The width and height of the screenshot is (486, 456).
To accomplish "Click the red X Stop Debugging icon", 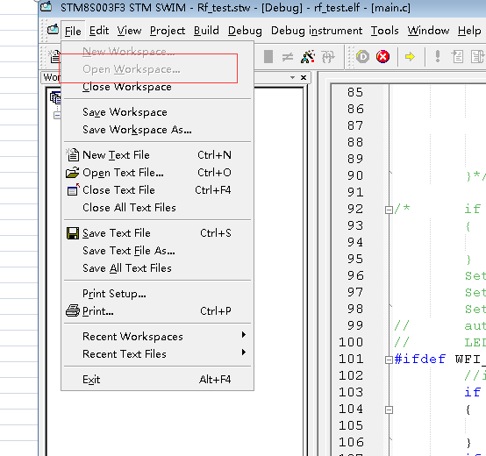I will (383, 57).
